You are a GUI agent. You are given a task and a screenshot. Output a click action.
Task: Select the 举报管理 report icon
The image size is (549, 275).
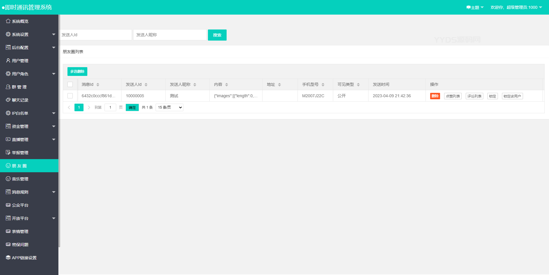tap(8, 152)
